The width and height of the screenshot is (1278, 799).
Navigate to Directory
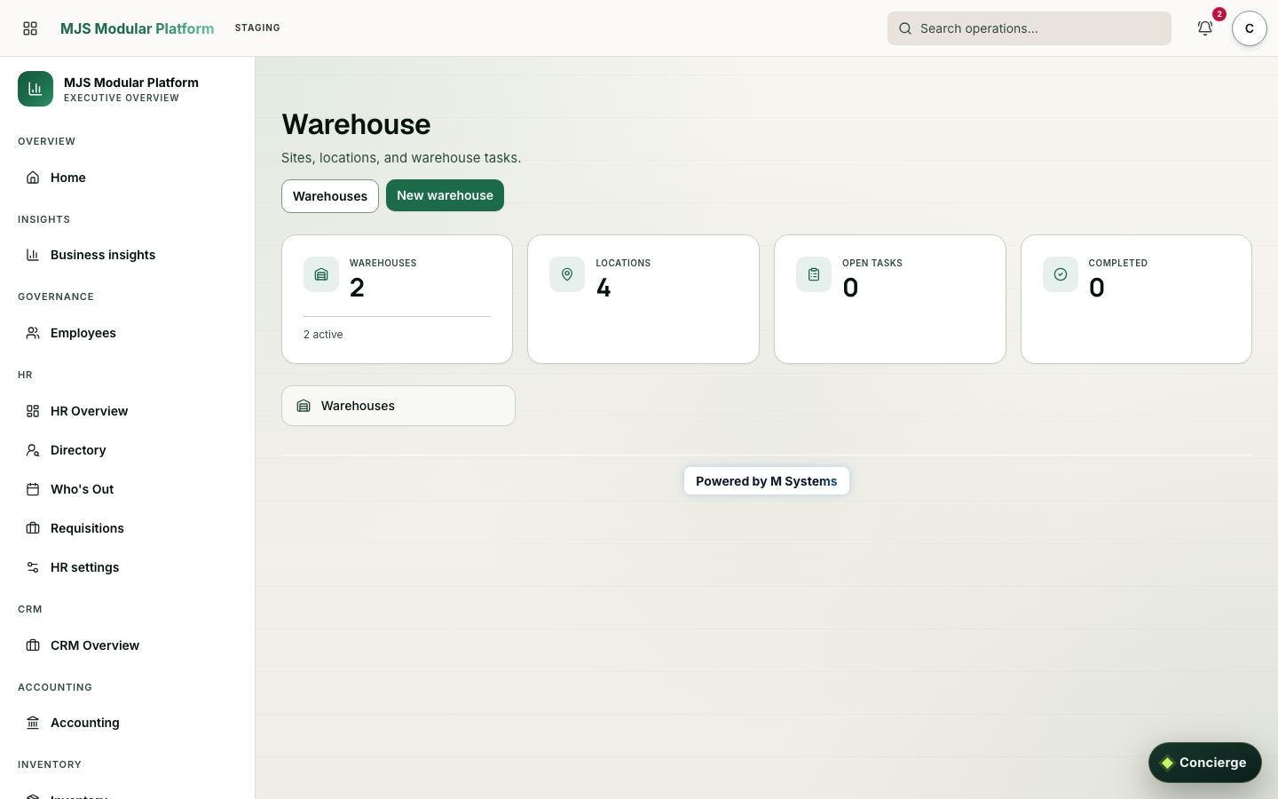[x=127, y=450]
